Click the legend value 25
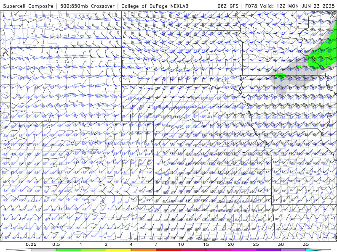 [256, 244]
